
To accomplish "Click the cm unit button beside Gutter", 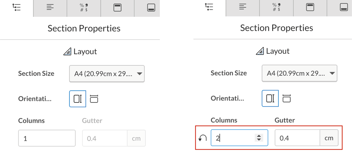I will tap(329, 138).
